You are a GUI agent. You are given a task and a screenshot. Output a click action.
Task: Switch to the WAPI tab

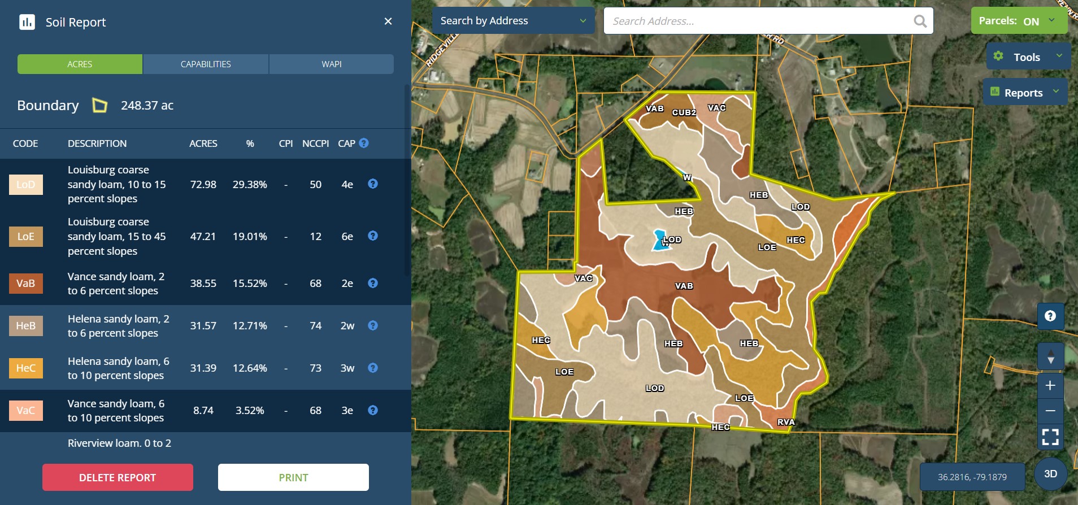[x=332, y=64]
